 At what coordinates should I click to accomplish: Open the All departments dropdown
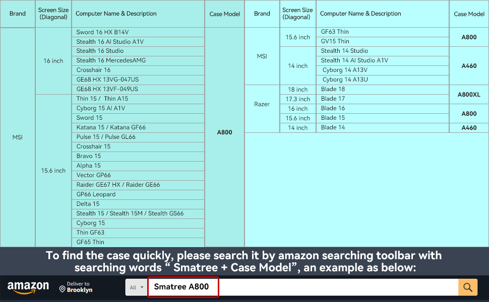point(136,287)
